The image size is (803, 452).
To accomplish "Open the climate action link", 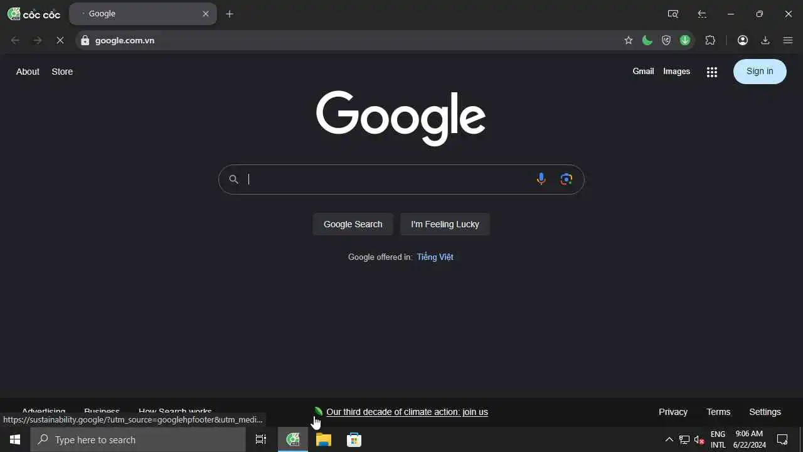I will [407, 412].
